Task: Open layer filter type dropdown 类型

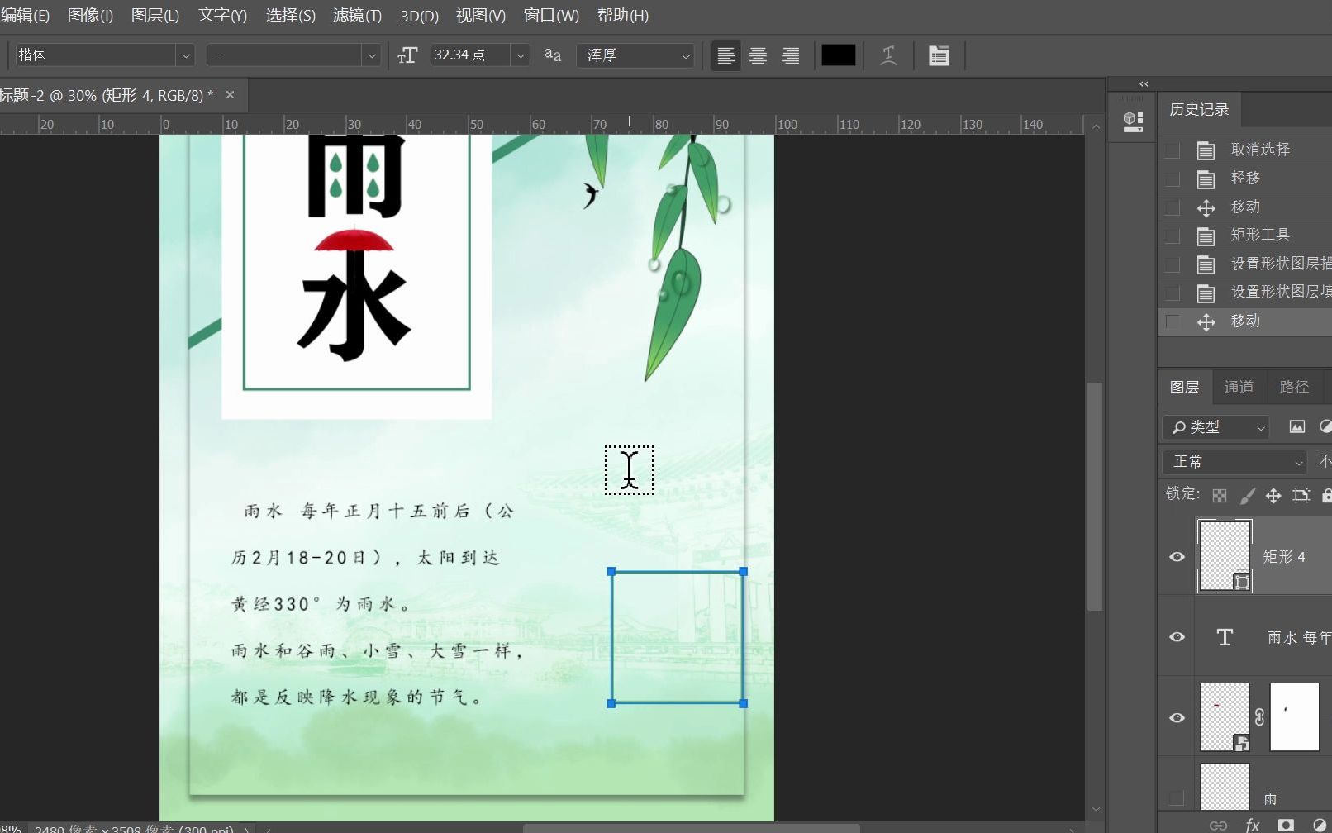Action: click(x=1215, y=426)
